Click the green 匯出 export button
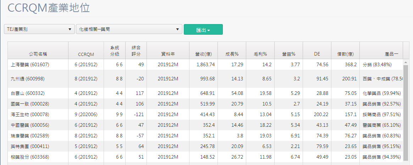Screen dimensions: 413x165 pyautogui.click(x=203, y=30)
